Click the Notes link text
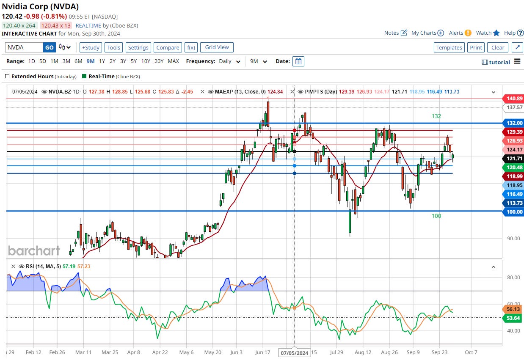524x360 pixels. pos(392,33)
